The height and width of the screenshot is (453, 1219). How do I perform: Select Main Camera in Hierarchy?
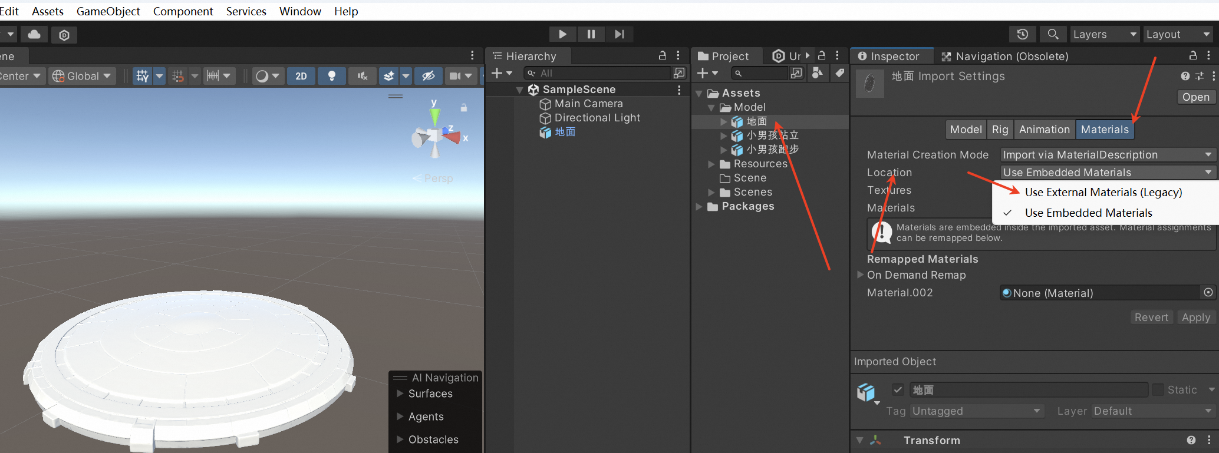pos(588,104)
